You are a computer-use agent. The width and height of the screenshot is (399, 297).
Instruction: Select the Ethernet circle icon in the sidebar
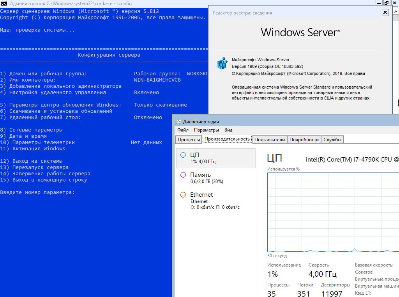[183, 195]
